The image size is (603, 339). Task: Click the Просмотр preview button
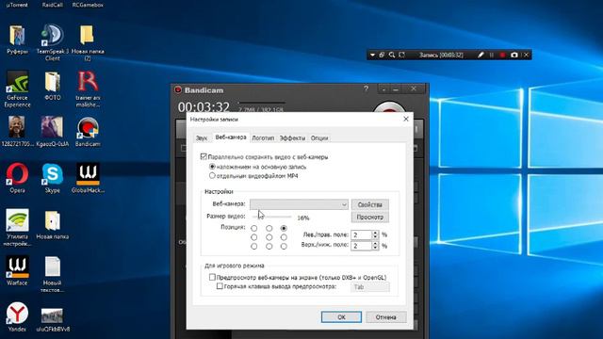click(x=370, y=218)
